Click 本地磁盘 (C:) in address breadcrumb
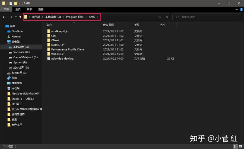Viewport: 244px width, 149px height. click(x=53, y=17)
